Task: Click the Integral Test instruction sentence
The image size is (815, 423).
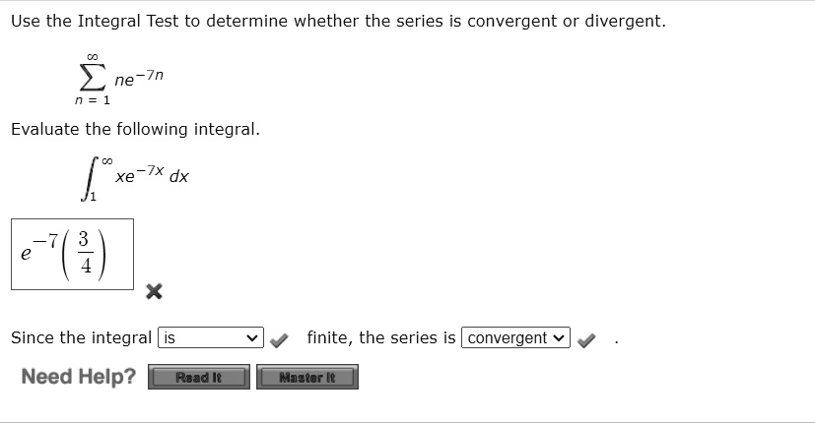Action: coord(338,22)
